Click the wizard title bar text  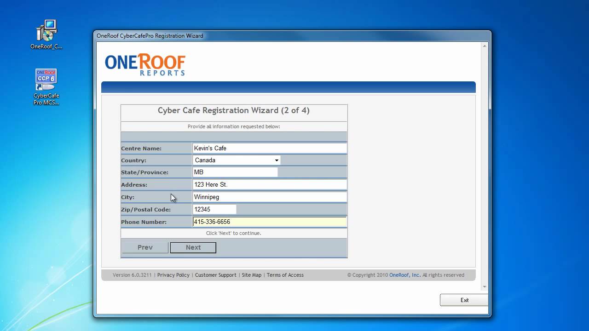pos(150,36)
